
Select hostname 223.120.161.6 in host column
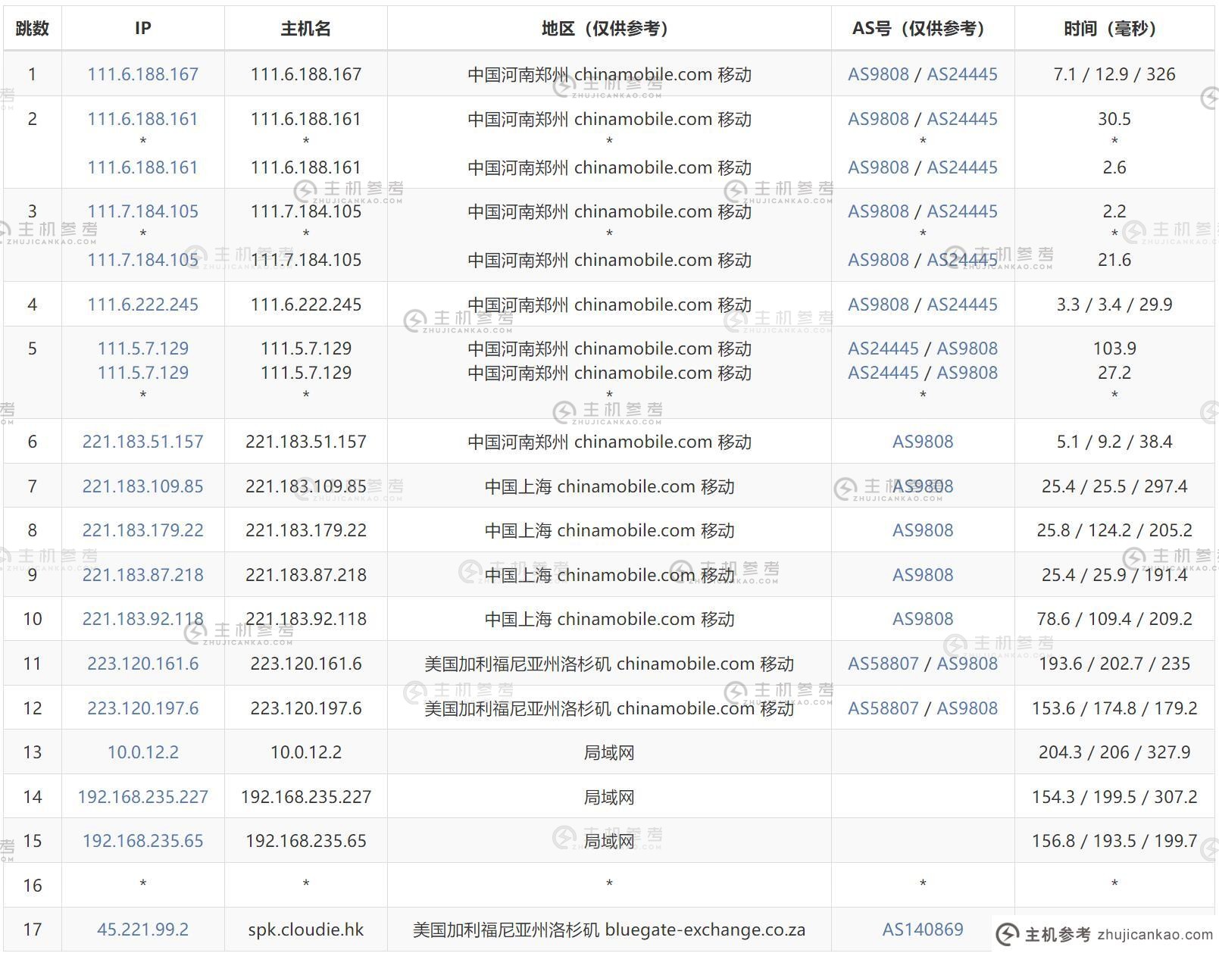tap(305, 664)
